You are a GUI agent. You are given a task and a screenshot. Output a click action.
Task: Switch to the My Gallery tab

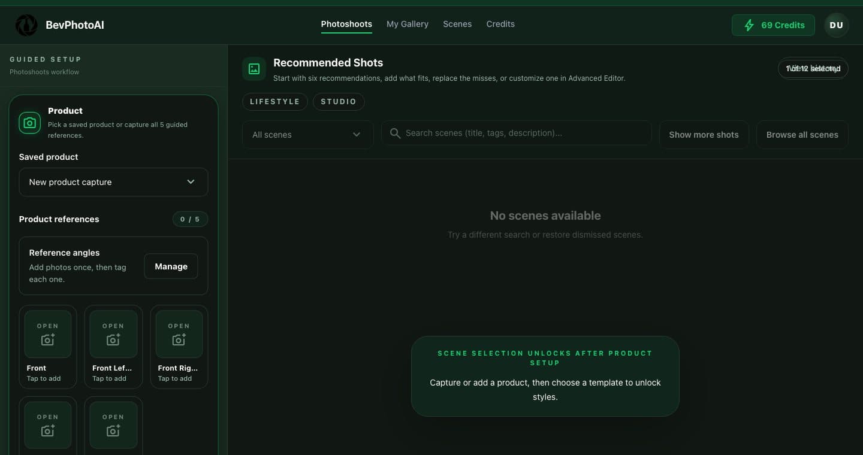[407, 24]
